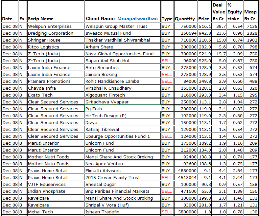This screenshot has height=216, width=259.
Task: Click 'Rohit Nandkishore Lamba' client cell
Action: (123, 81)
